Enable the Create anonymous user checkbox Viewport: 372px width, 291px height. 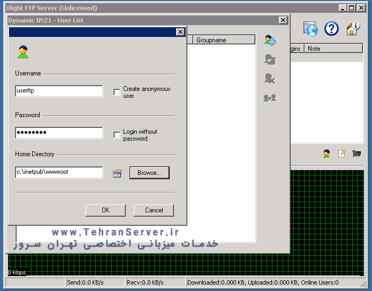pyautogui.click(x=117, y=93)
